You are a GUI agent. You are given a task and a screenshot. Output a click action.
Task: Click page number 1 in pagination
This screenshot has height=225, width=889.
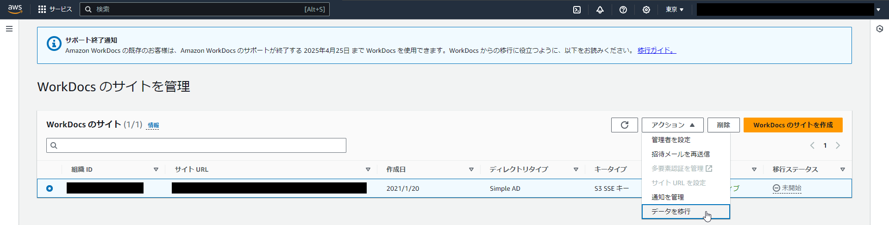[x=825, y=145]
